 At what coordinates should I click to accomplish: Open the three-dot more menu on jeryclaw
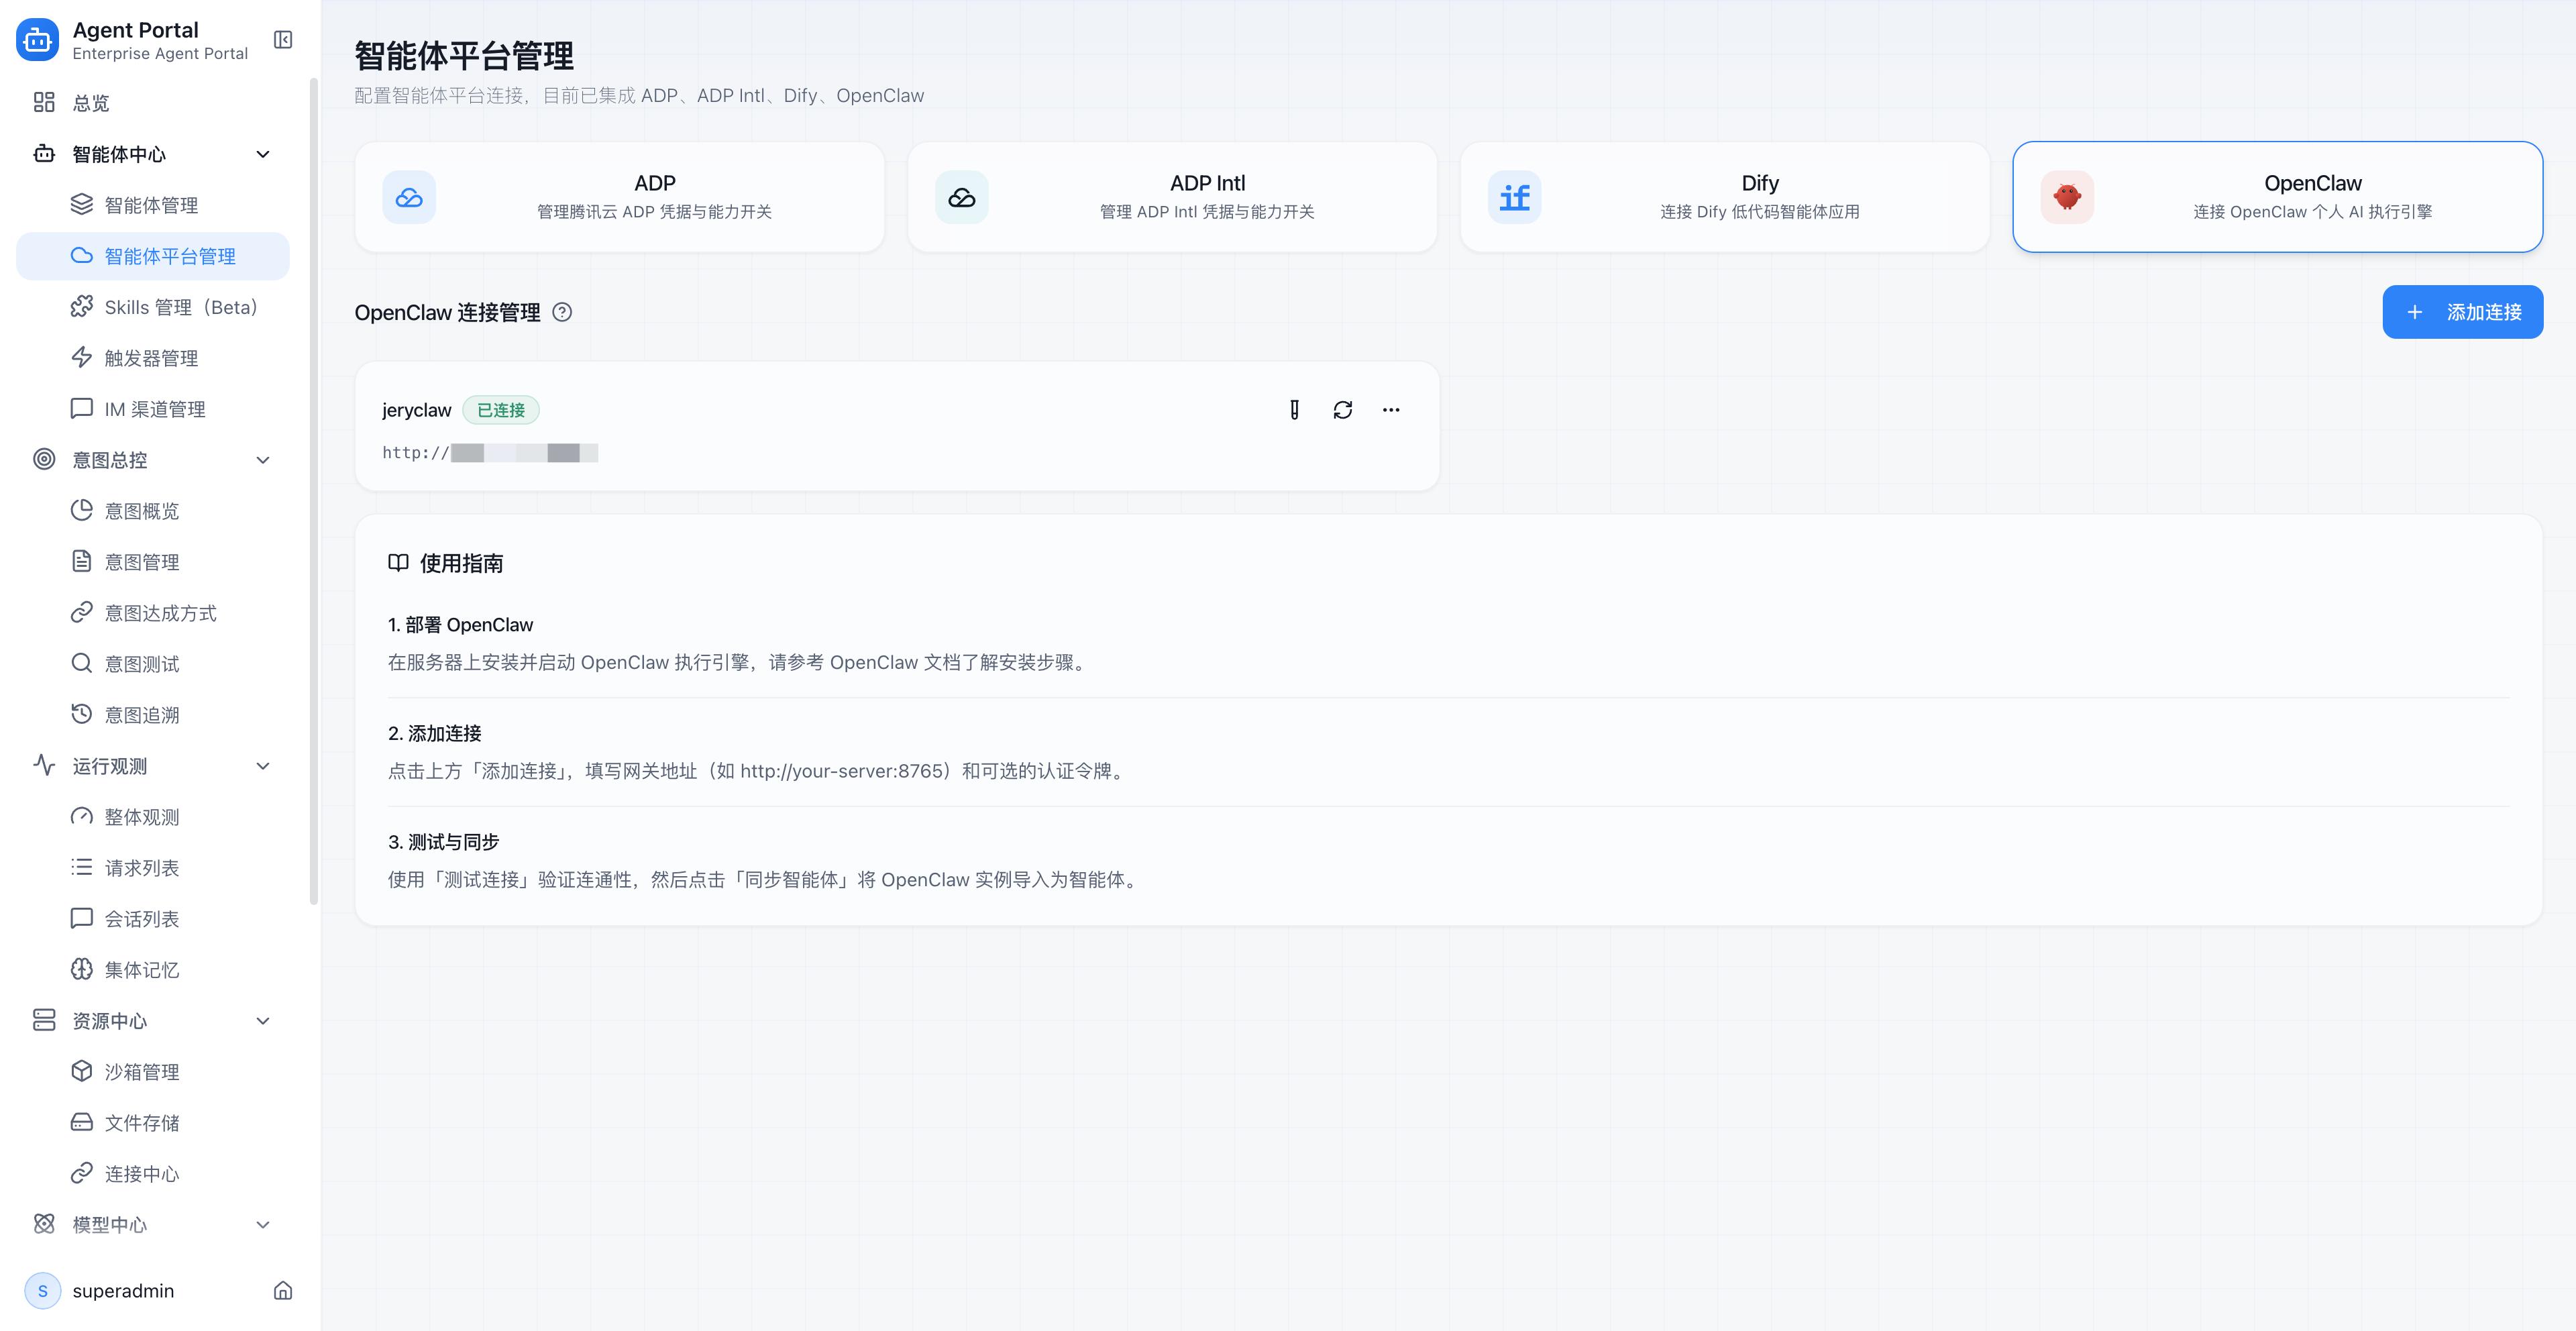[x=1390, y=410]
